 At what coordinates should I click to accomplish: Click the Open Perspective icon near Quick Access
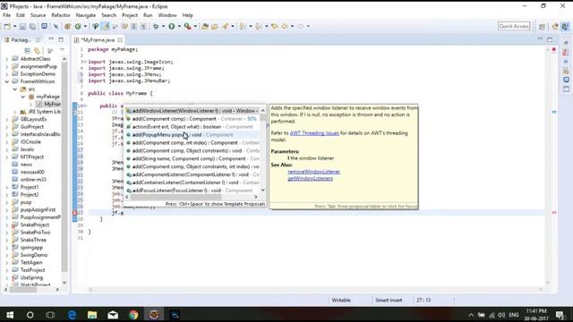coord(542,26)
